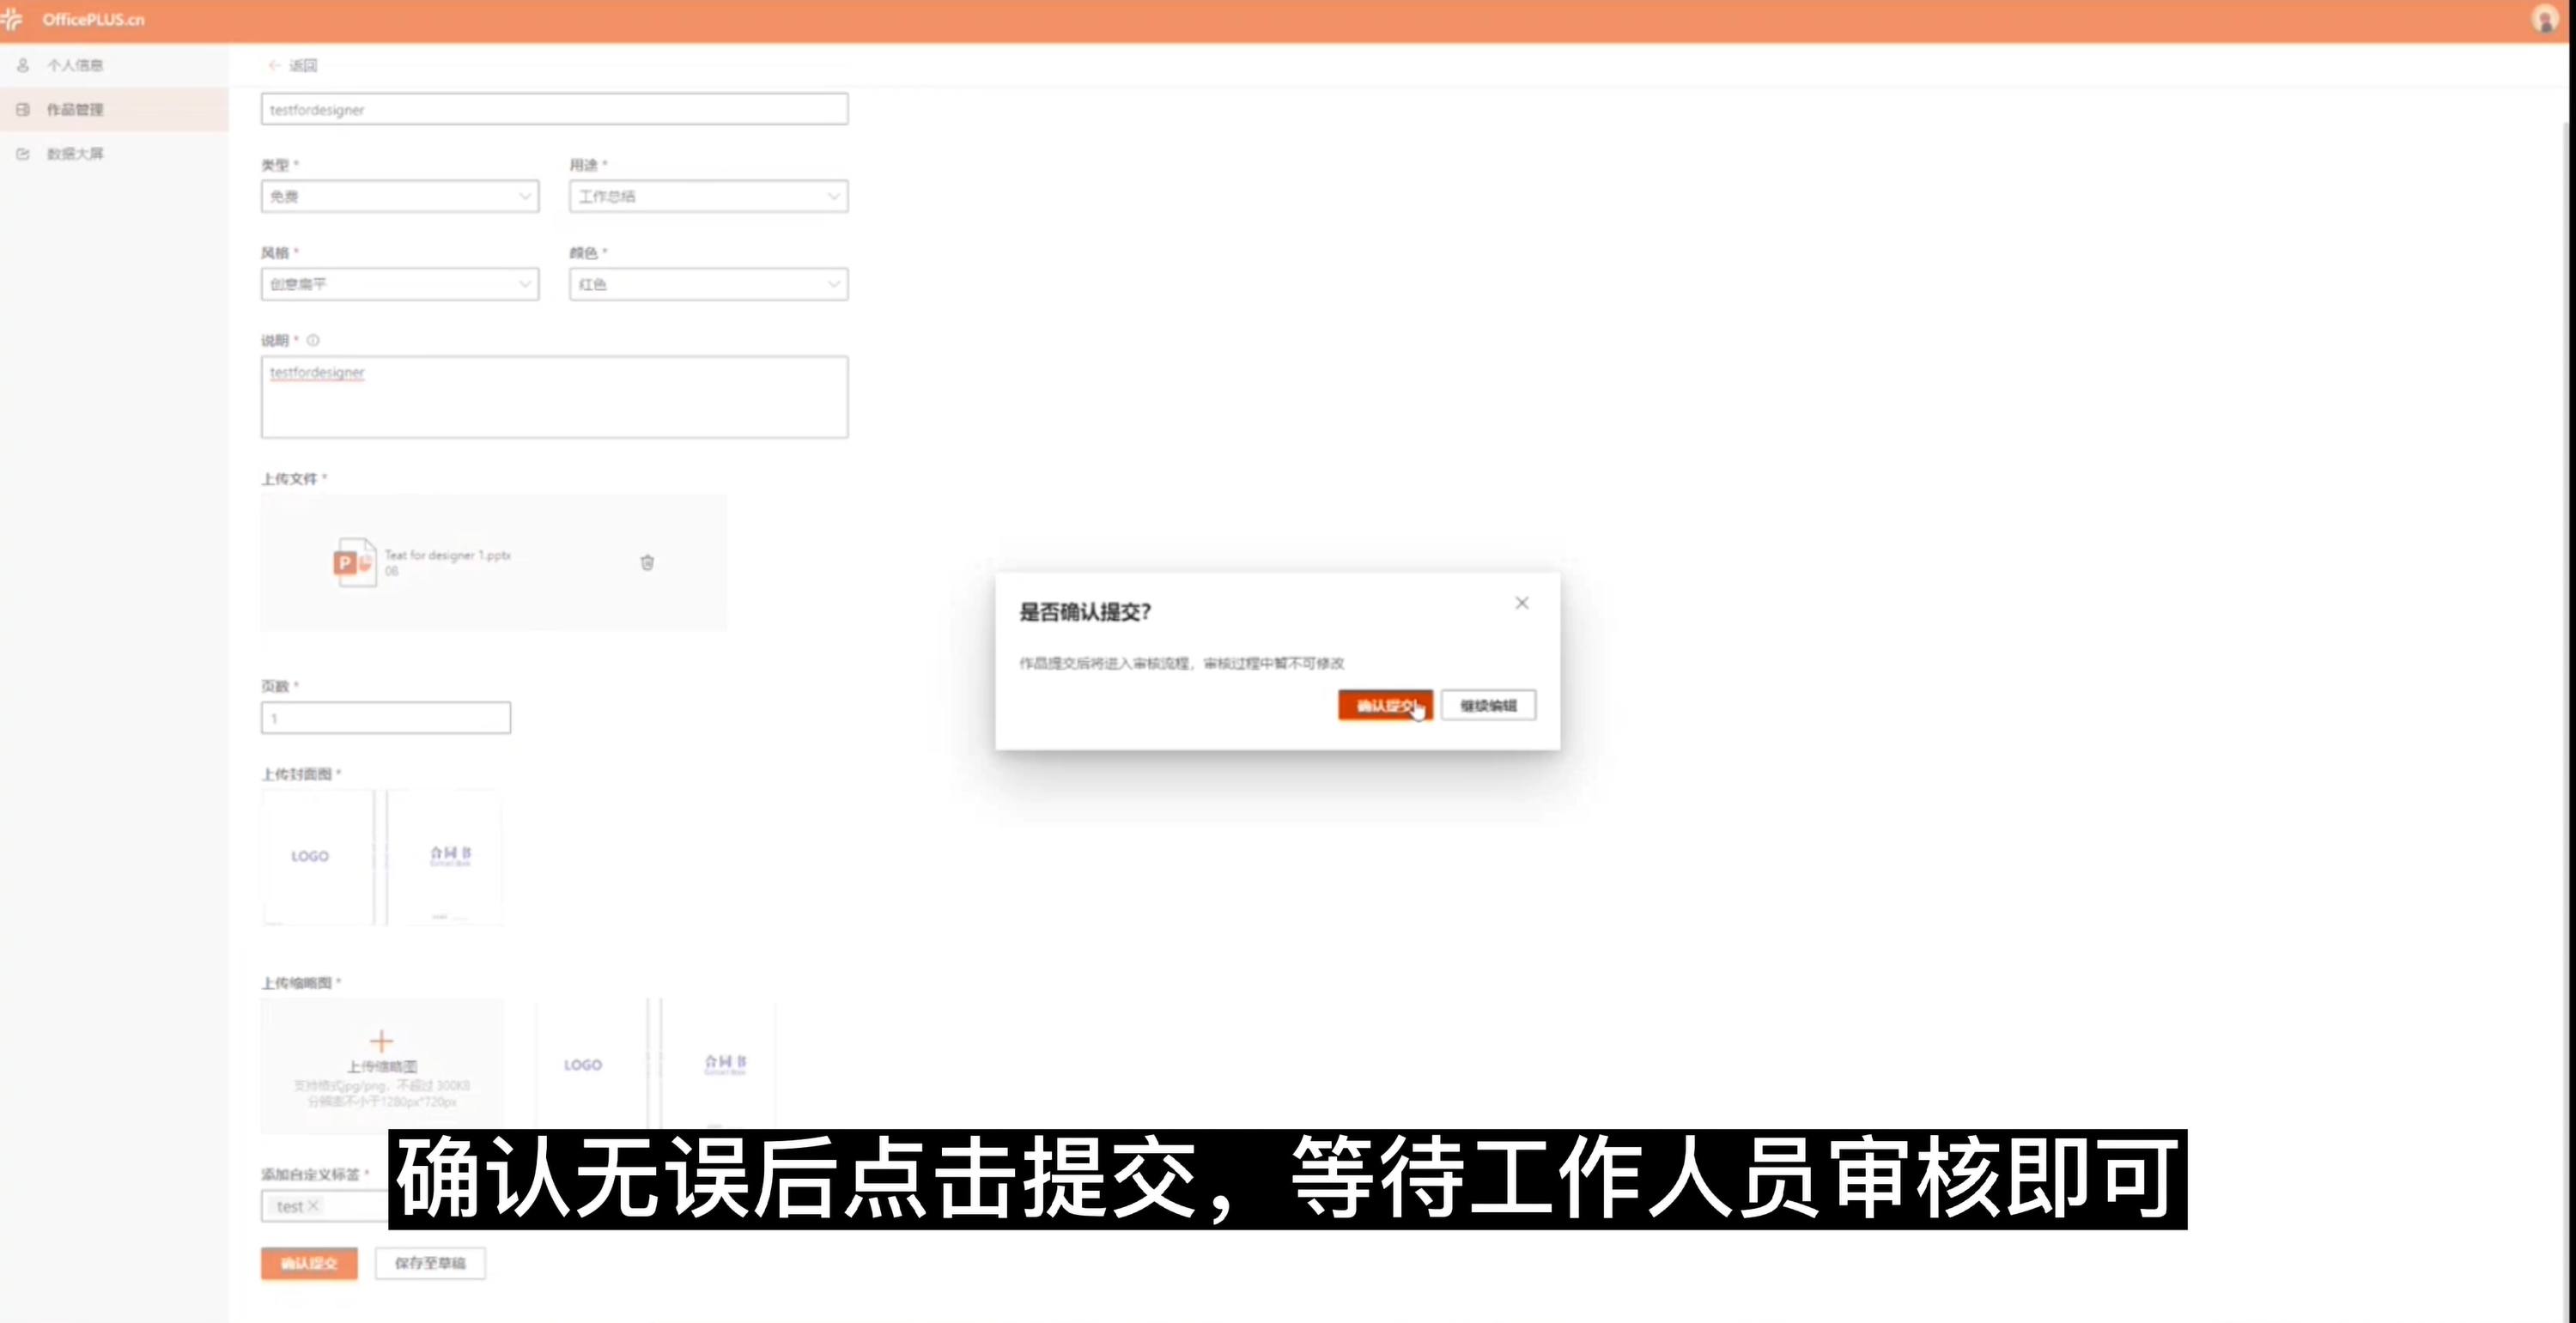
Task: Expand the 用途 dropdown showing 工作总结
Action: (x=709, y=196)
